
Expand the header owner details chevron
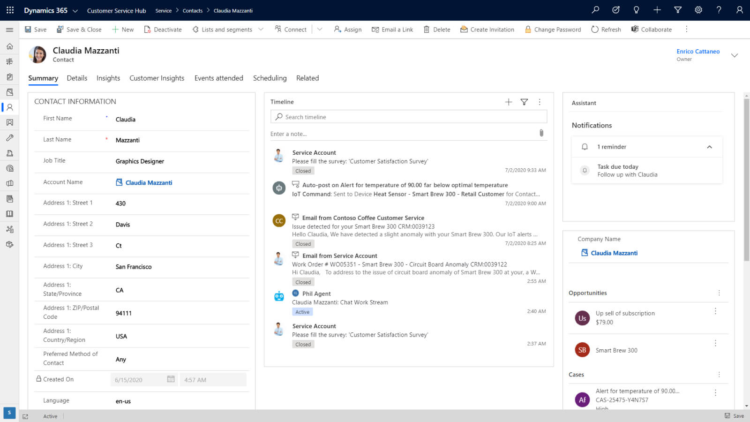point(734,55)
